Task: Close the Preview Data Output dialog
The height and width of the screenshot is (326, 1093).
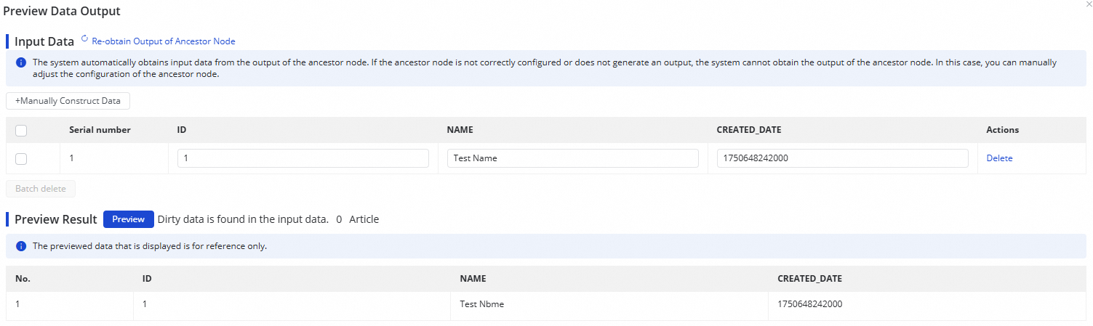Action: 1088,4
